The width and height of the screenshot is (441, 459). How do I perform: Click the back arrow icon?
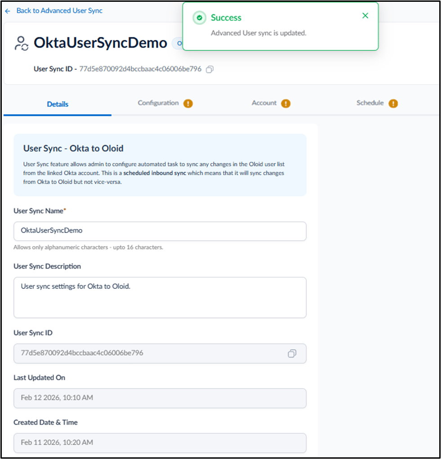click(x=8, y=11)
